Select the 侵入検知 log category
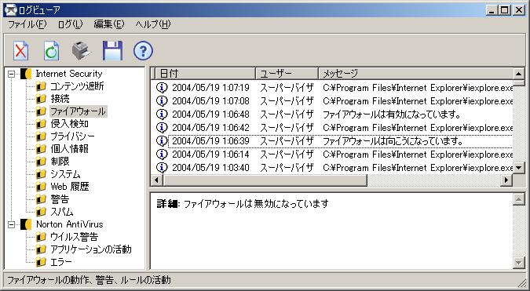Image resolution: width=530 pixels, height=291 pixels. [x=69, y=124]
